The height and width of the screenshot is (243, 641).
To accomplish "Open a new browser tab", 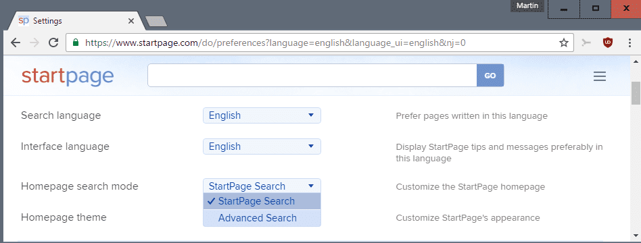I will click(x=156, y=22).
